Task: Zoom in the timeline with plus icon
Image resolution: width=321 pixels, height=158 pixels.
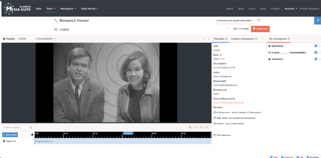Action: point(190,127)
